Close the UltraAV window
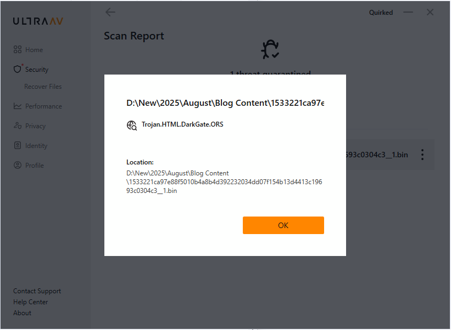This screenshot has height=330, width=451. coord(430,12)
